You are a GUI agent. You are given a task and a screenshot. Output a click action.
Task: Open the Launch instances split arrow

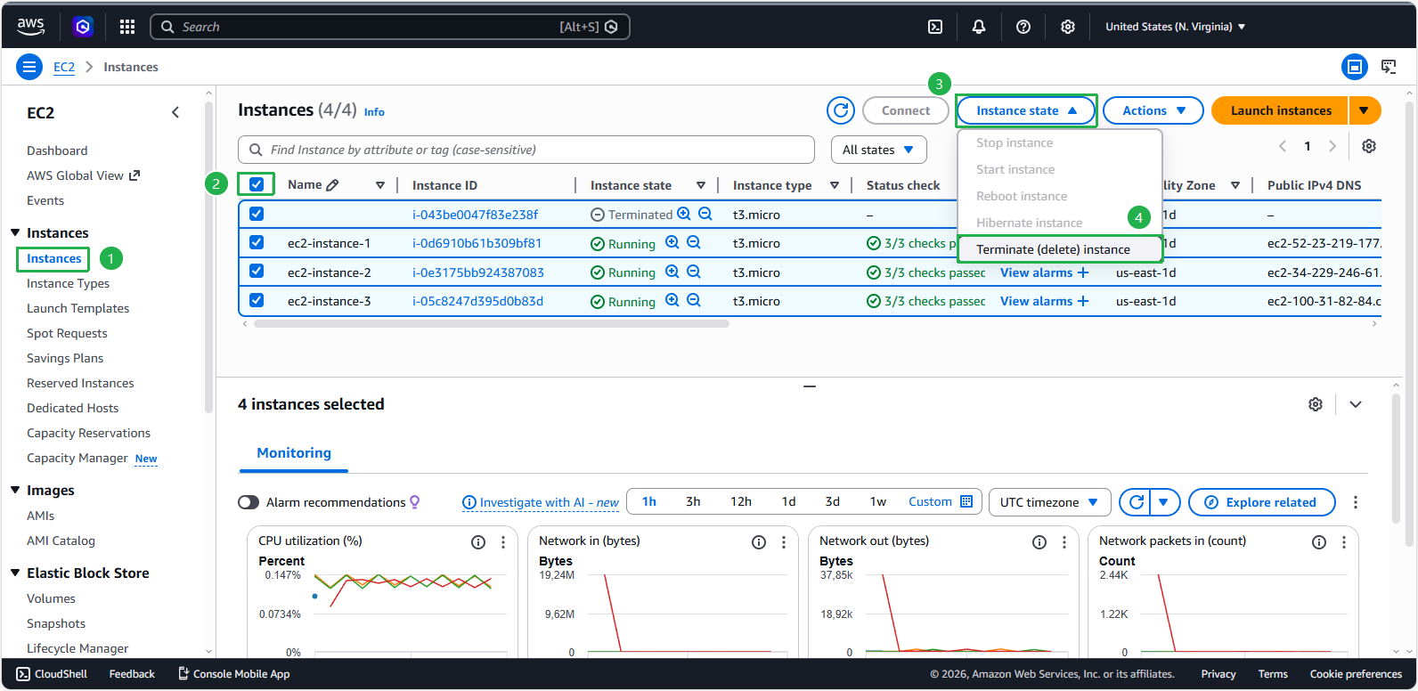pos(1365,110)
